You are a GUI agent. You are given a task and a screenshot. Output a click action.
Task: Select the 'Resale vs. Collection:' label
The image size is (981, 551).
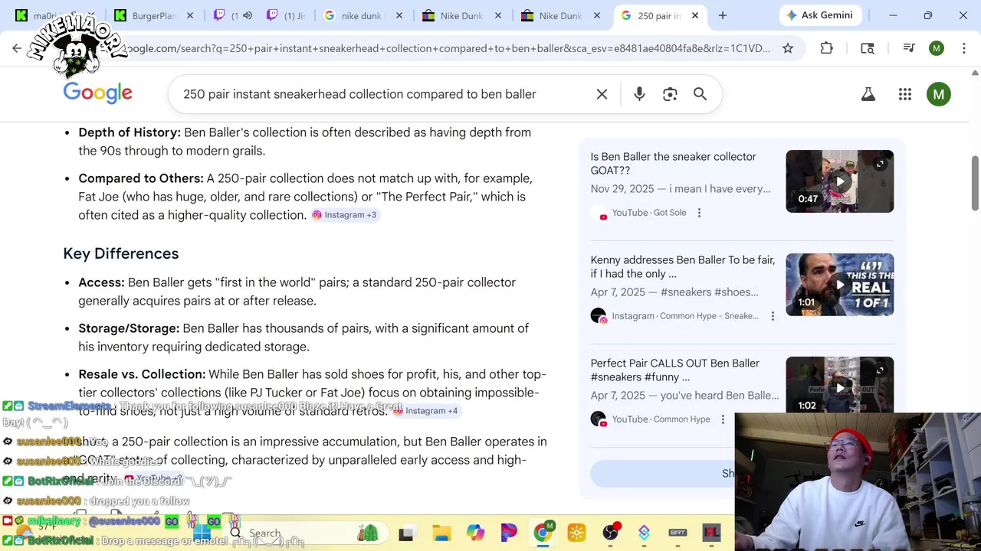(142, 374)
